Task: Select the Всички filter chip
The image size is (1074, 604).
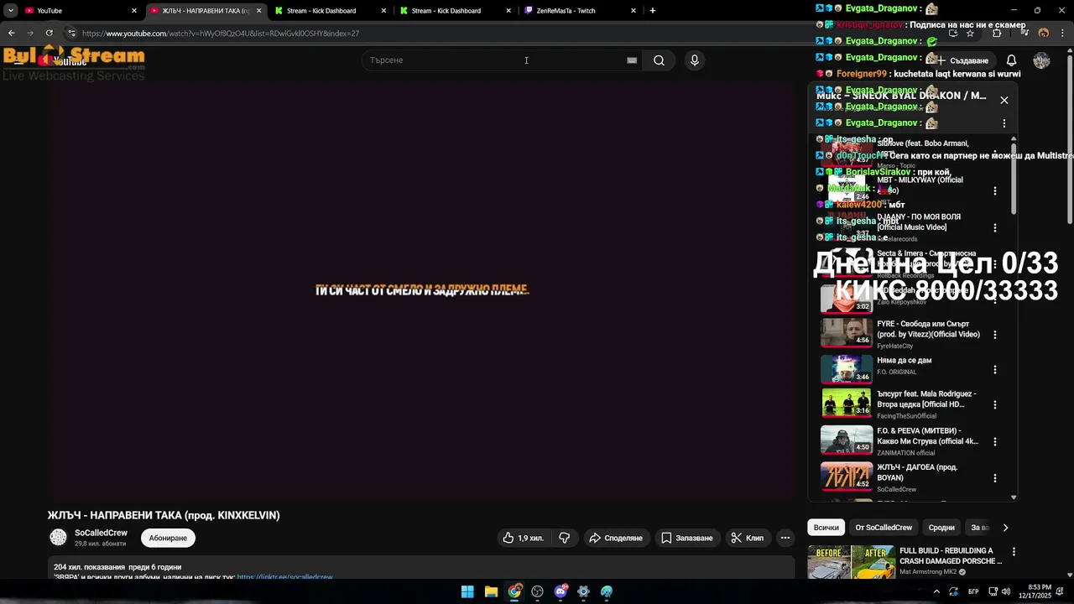Action: (x=826, y=528)
